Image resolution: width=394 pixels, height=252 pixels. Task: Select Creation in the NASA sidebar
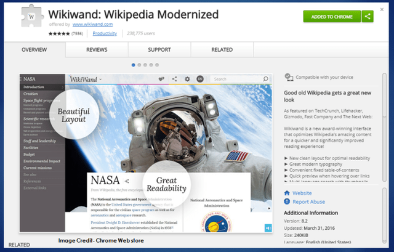(x=31, y=94)
